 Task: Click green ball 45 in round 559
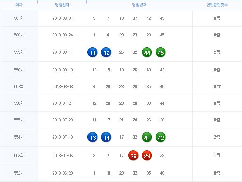pyautogui.click(x=161, y=52)
